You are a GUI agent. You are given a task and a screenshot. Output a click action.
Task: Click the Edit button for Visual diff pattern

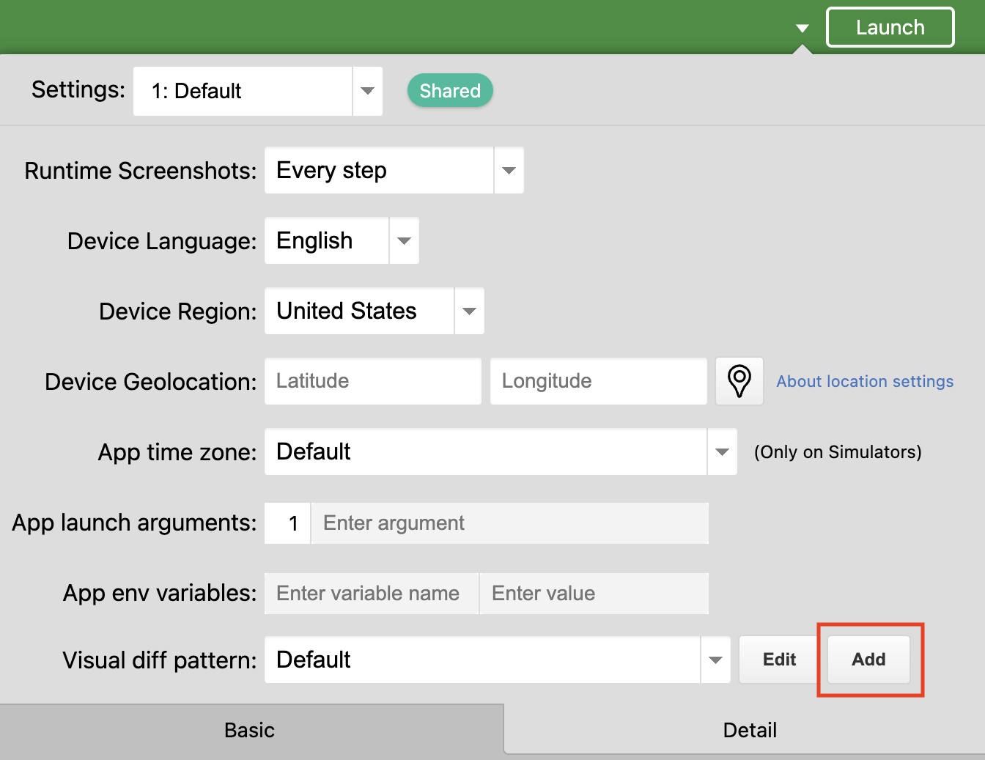point(778,659)
